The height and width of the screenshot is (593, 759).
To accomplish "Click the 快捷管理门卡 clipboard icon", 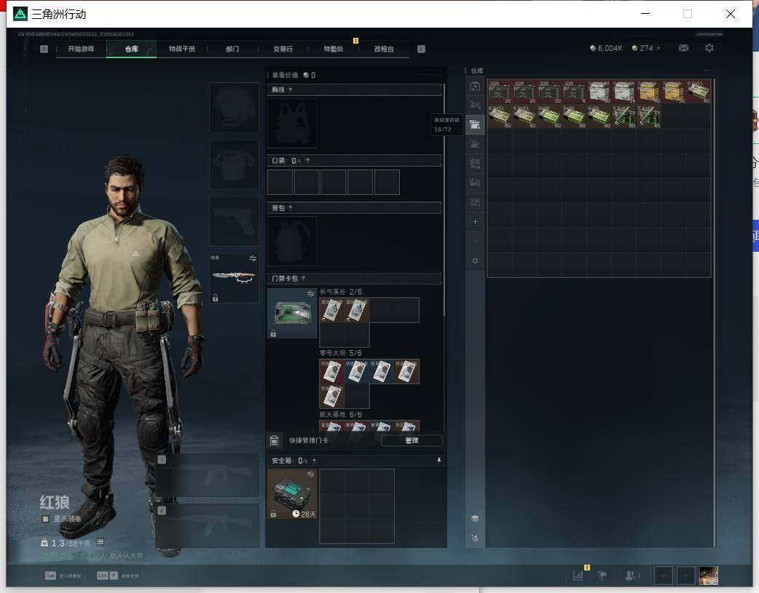I will click(275, 440).
